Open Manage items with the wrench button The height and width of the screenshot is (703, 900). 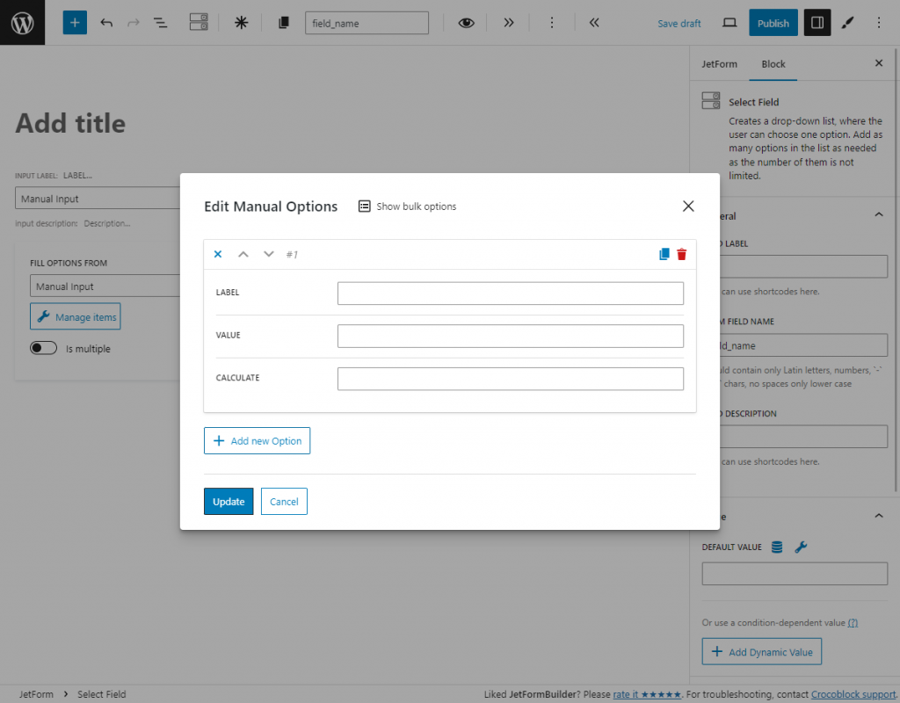pos(75,316)
